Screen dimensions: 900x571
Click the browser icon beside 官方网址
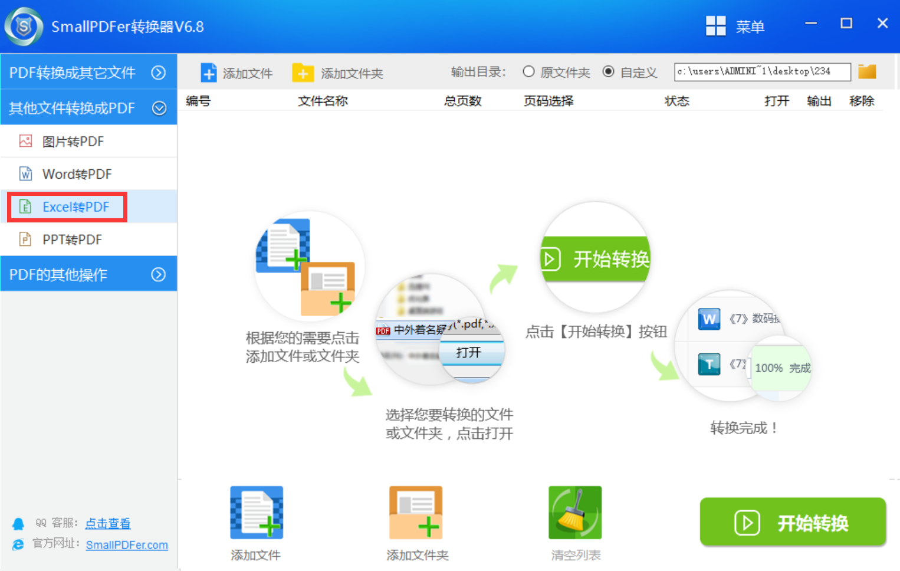(x=18, y=544)
